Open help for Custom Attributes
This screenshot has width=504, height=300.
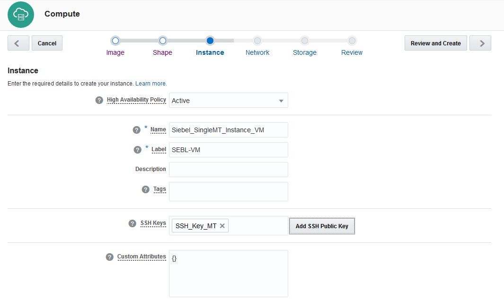tap(109, 257)
